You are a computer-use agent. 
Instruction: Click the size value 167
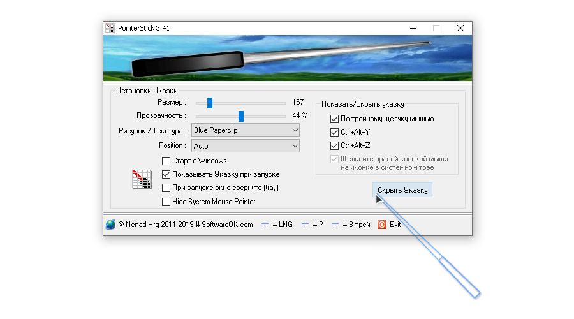coord(298,102)
